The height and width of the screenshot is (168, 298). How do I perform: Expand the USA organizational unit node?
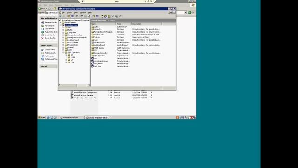point(66,62)
